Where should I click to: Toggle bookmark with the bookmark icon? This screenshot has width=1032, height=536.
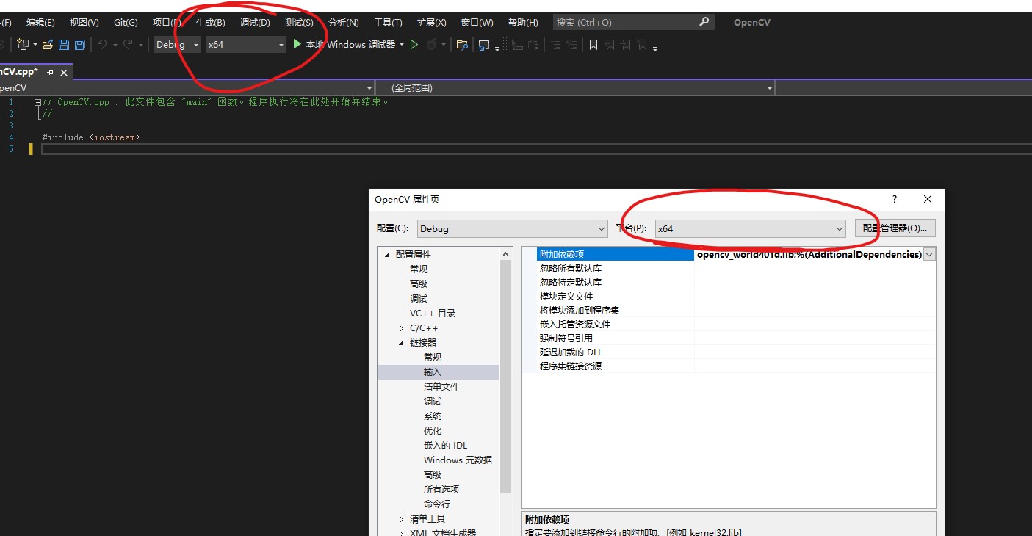click(x=593, y=45)
